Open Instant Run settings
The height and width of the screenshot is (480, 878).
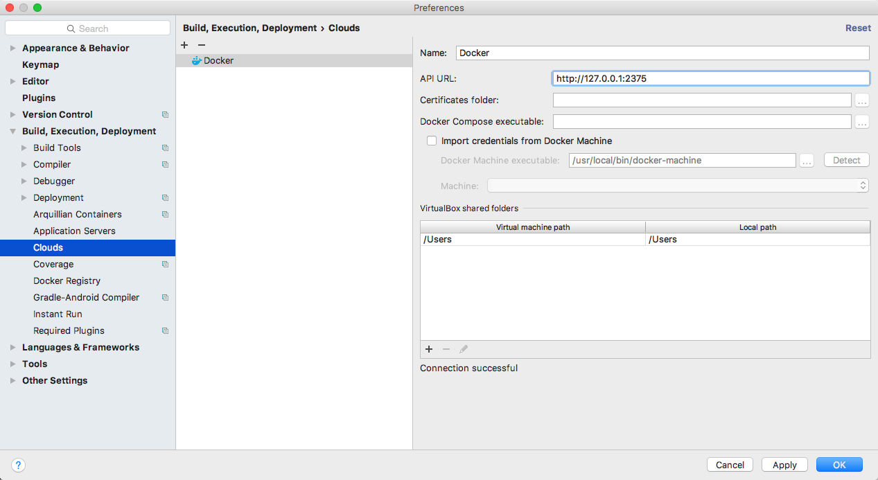point(58,314)
